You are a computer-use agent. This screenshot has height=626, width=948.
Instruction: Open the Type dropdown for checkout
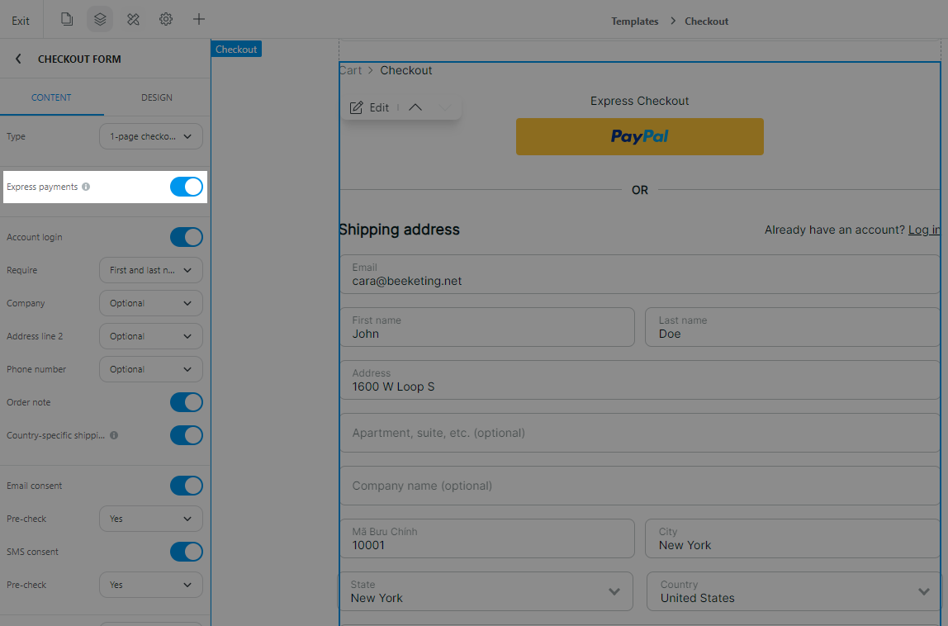pyautogui.click(x=150, y=137)
